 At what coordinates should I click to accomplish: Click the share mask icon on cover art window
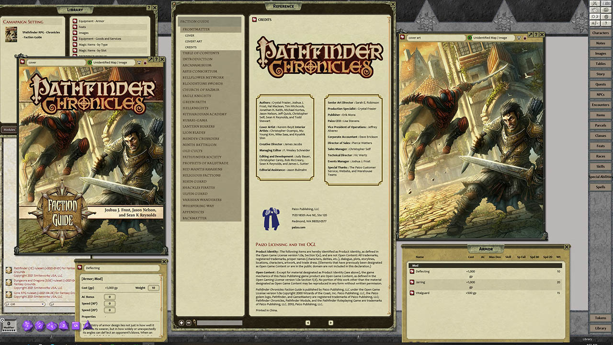(x=518, y=37)
